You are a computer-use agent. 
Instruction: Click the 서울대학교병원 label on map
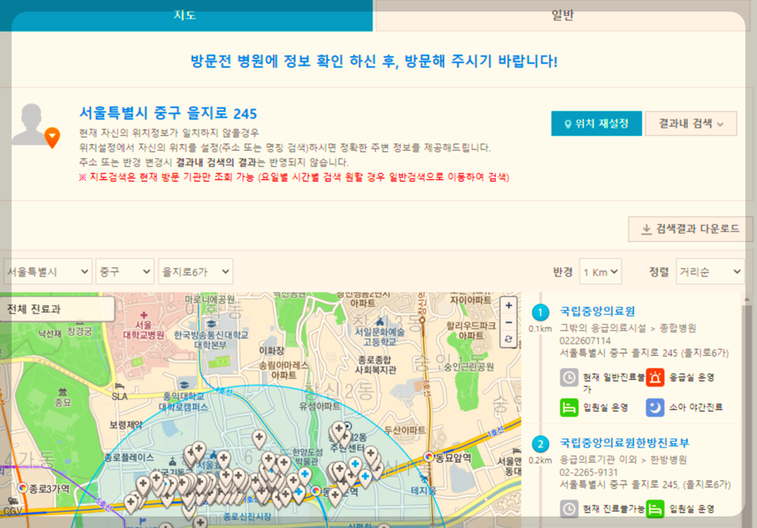click(143, 330)
